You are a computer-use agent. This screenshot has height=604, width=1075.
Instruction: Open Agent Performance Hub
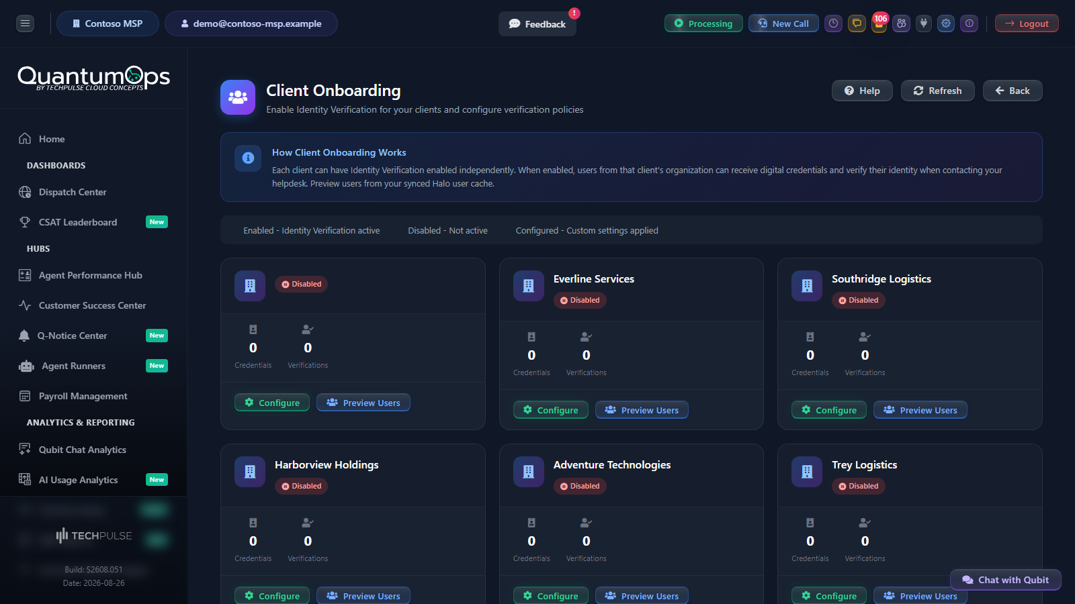[93, 275]
